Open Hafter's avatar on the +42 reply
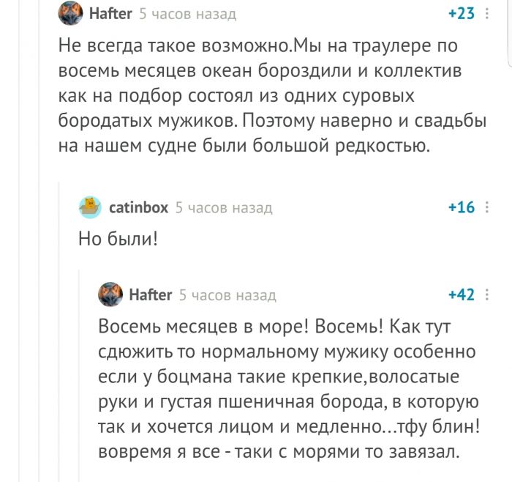Viewport: 512px width, 482px height. point(110,294)
